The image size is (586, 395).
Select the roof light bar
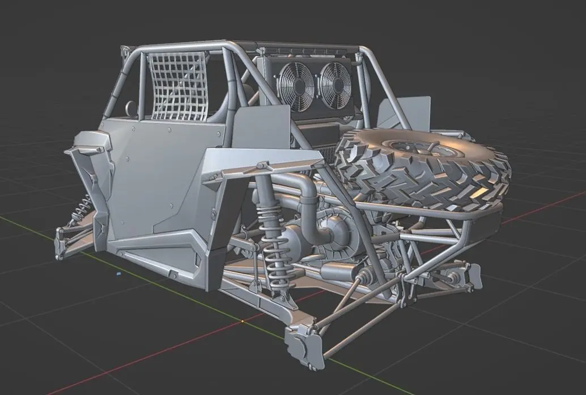click(307, 51)
